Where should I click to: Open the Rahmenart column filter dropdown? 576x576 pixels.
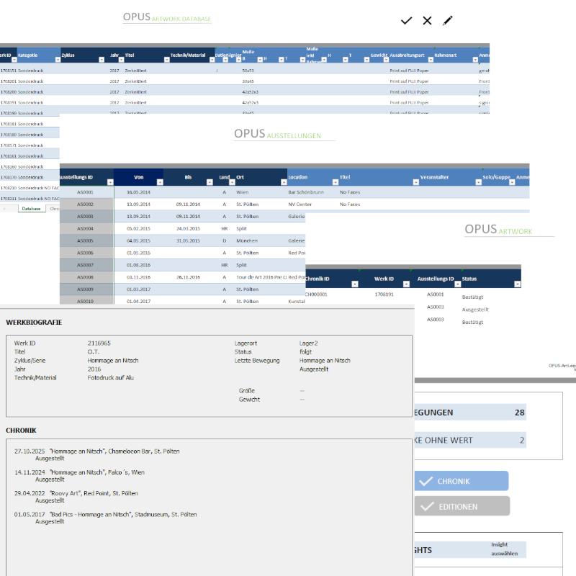pyautogui.click(x=475, y=60)
